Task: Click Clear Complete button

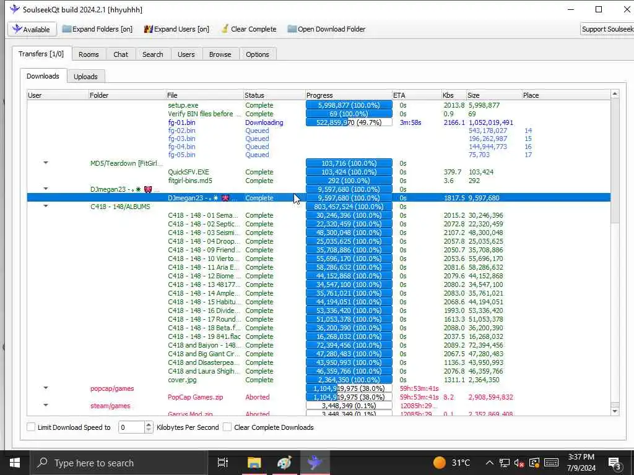Action: [249, 29]
